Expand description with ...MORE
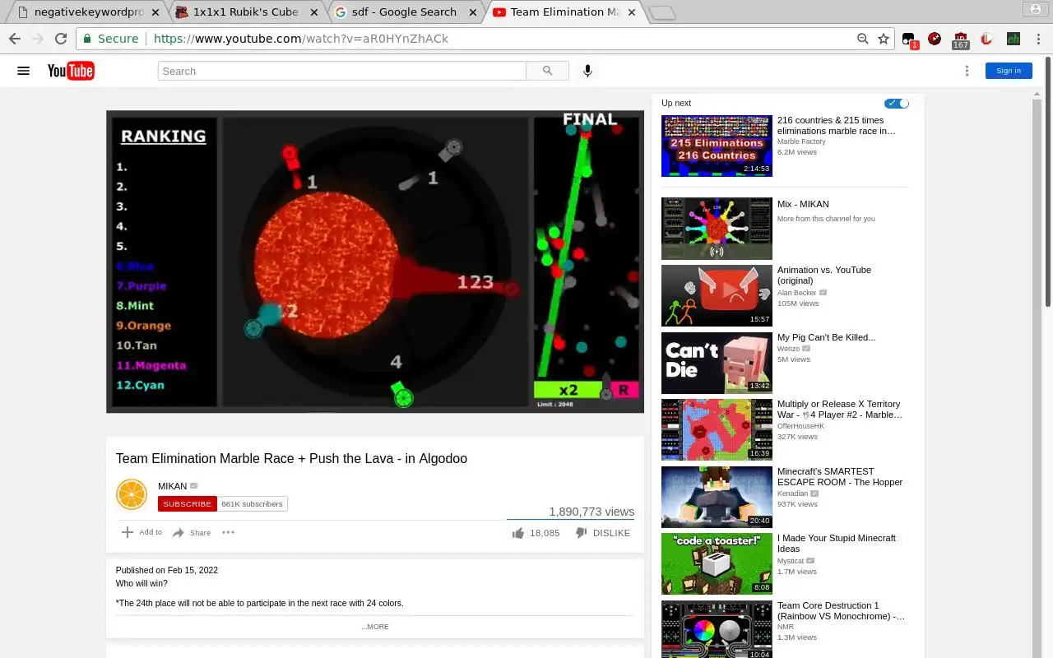Viewport: 1053px width, 658px height. pos(375,627)
